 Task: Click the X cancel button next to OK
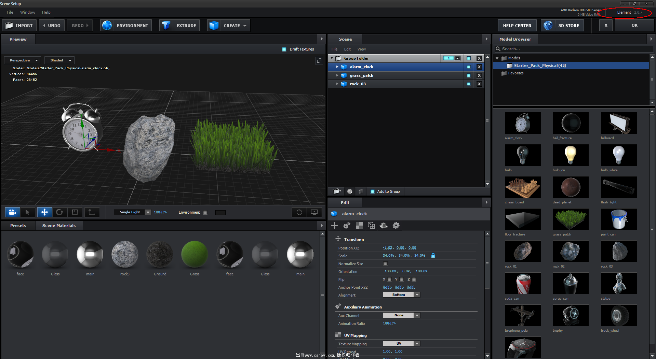coord(606,25)
